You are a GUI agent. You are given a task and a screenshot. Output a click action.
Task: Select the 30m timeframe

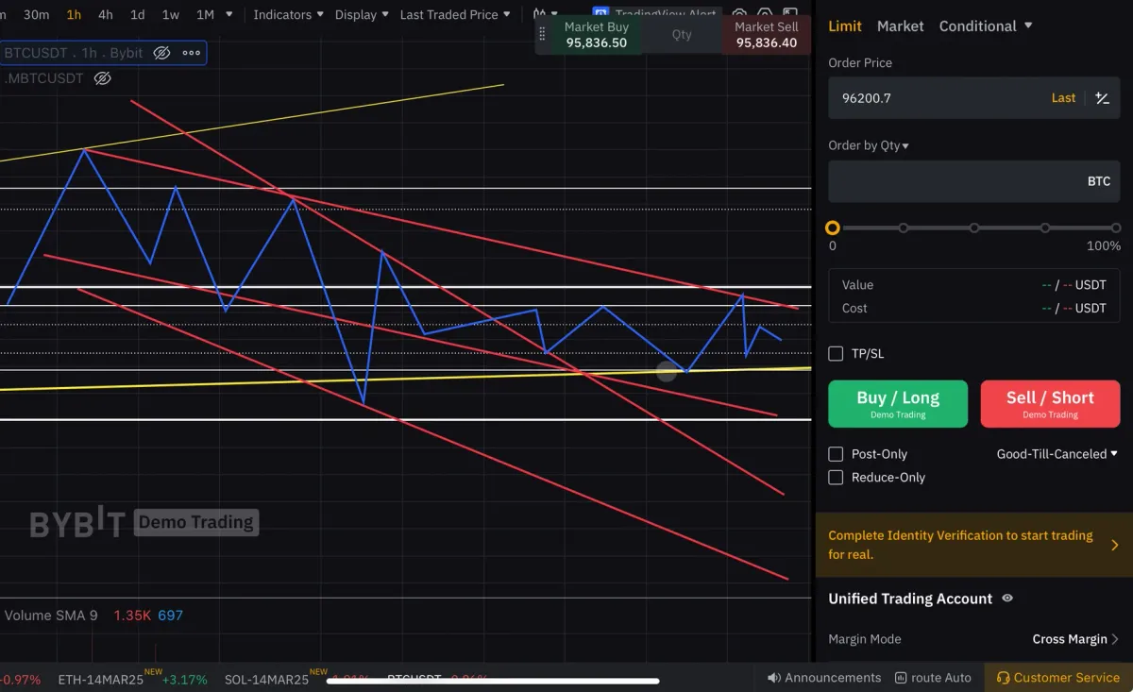pyautogui.click(x=36, y=14)
